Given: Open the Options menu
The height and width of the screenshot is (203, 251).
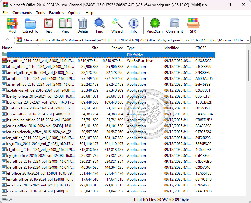Looking at the screenshot, I should [x=75, y=13].
